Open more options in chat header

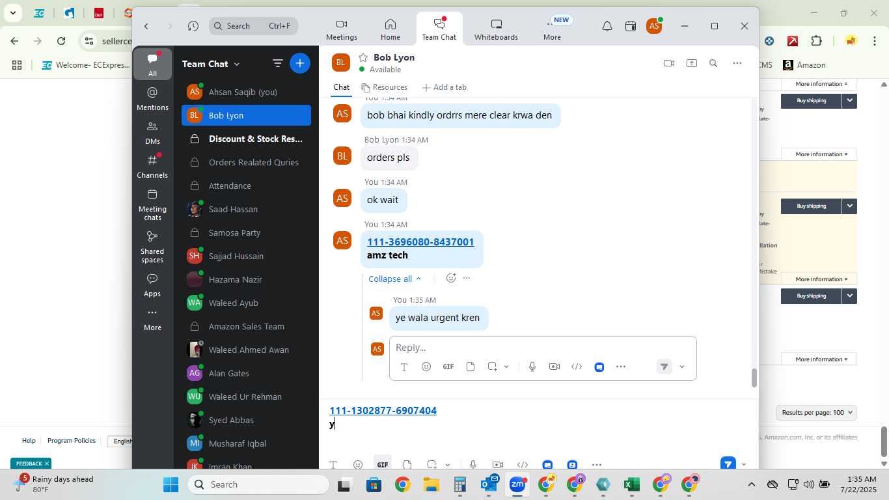click(737, 63)
